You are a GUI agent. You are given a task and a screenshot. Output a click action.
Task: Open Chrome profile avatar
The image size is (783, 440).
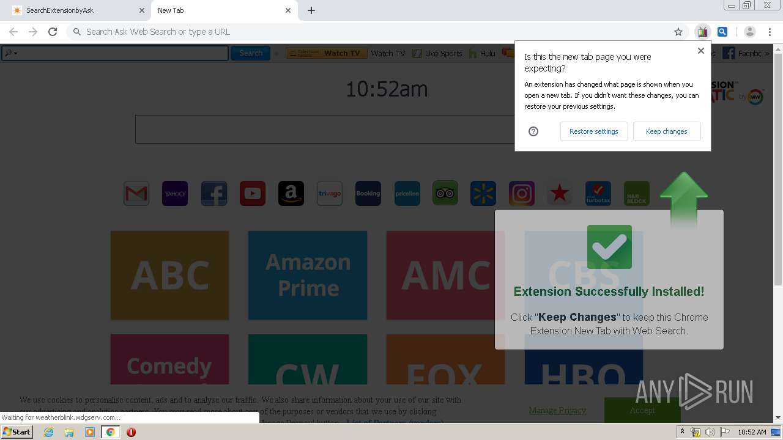click(750, 32)
